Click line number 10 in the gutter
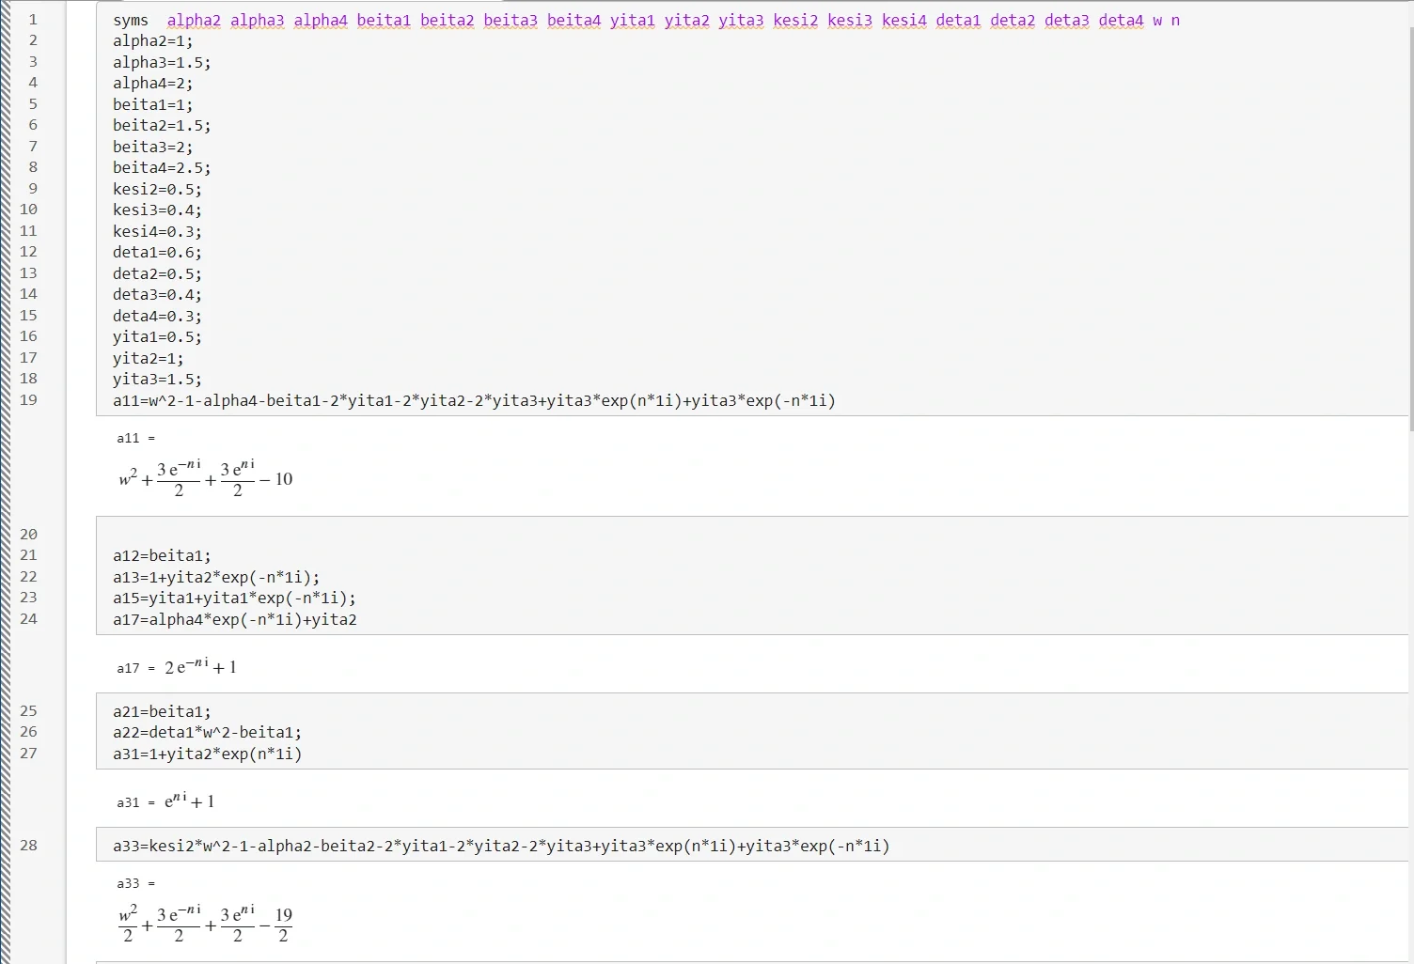 [x=28, y=210]
